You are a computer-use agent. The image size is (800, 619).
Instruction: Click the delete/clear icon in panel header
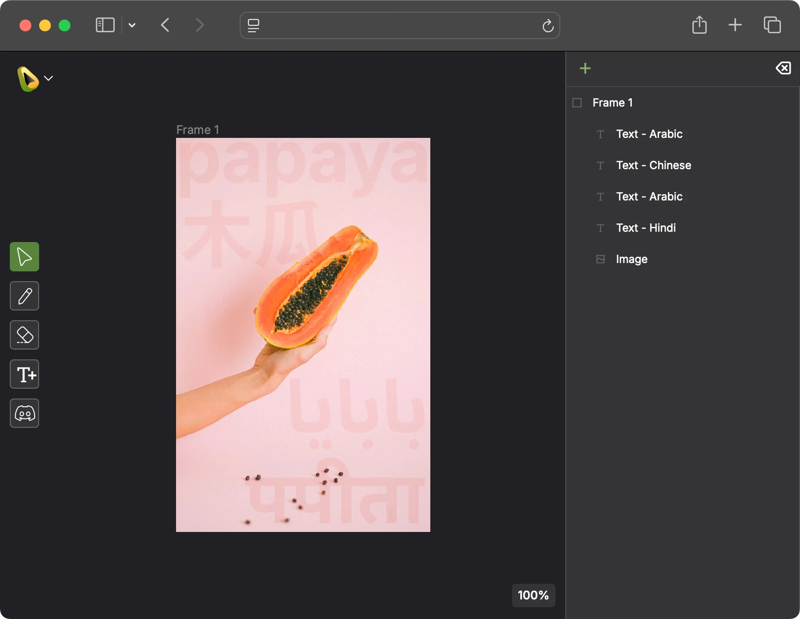pyautogui.click(x=783, y=68)
